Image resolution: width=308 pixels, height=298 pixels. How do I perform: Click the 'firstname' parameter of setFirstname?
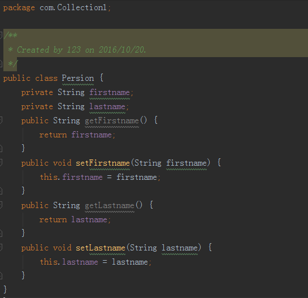186,163
